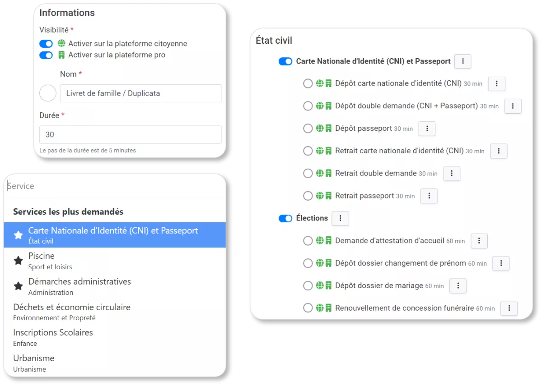Open options menu for Retrait double demande

click(452, 174)
